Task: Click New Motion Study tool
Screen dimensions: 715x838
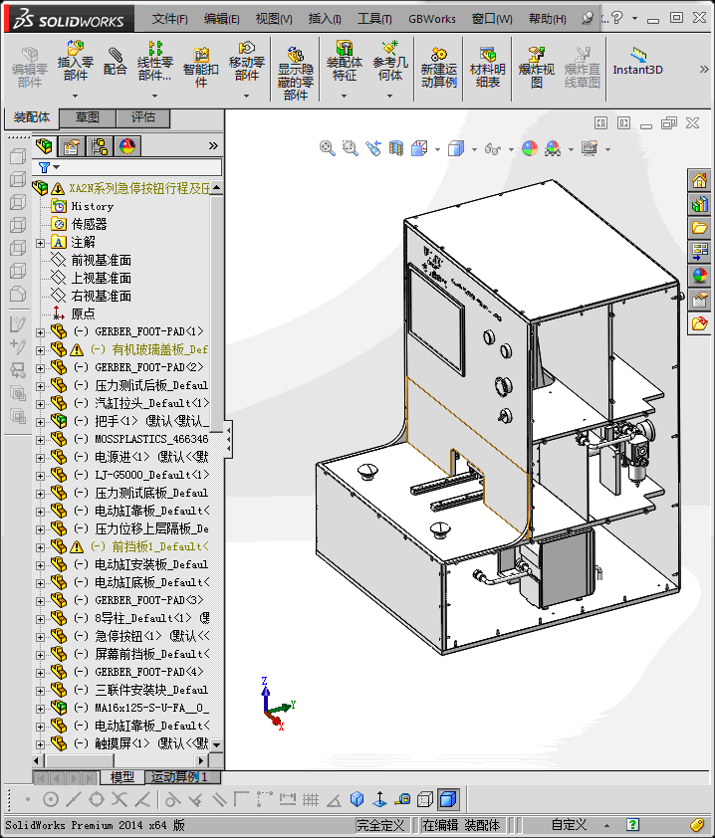Action: tap(438, 68)
